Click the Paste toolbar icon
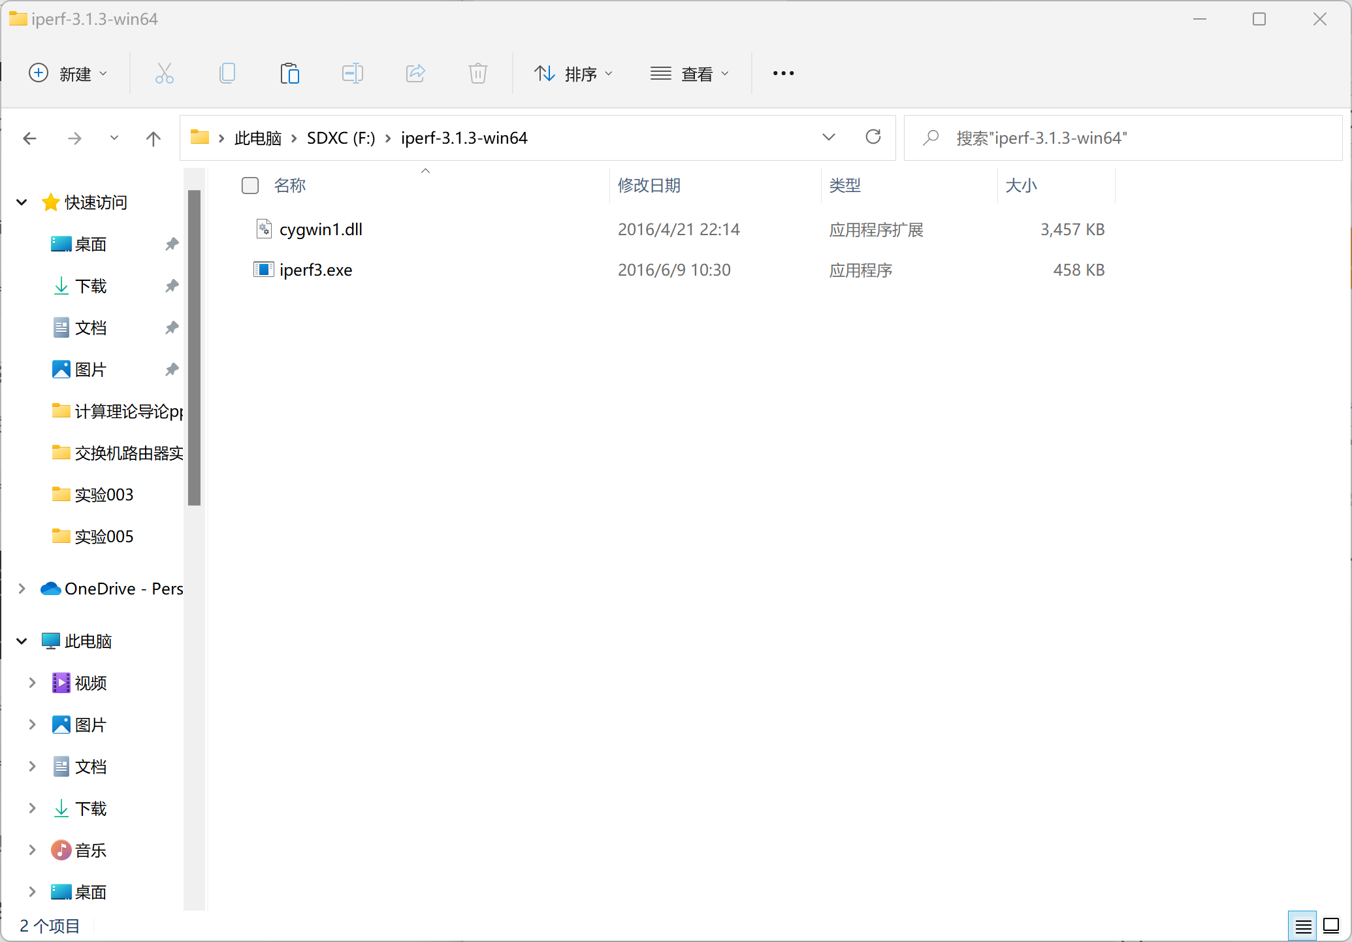Viewport: 1352px width, 942px height. [289, 73]
